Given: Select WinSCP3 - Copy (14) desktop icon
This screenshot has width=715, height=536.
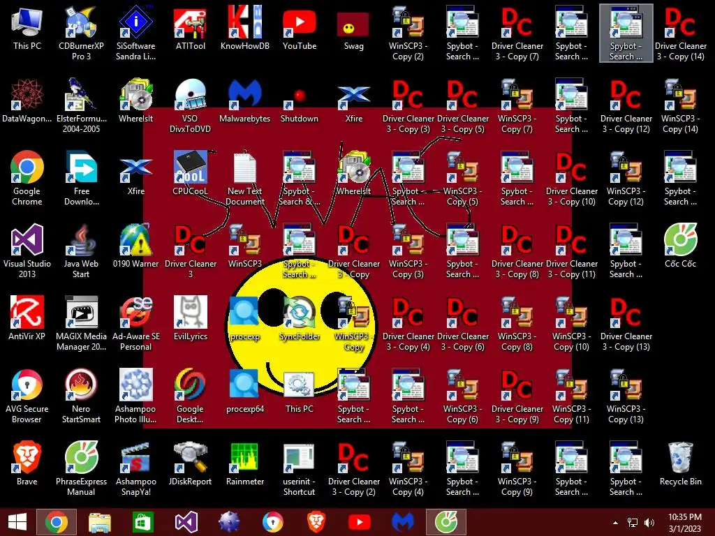Looking at the screenshot, I should coord(680,106).
